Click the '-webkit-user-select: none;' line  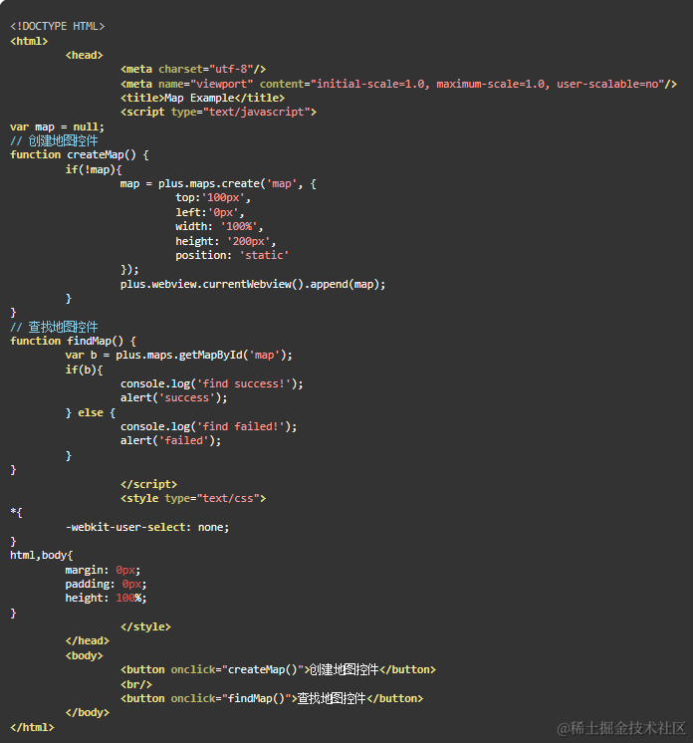[x=147, y=528]
